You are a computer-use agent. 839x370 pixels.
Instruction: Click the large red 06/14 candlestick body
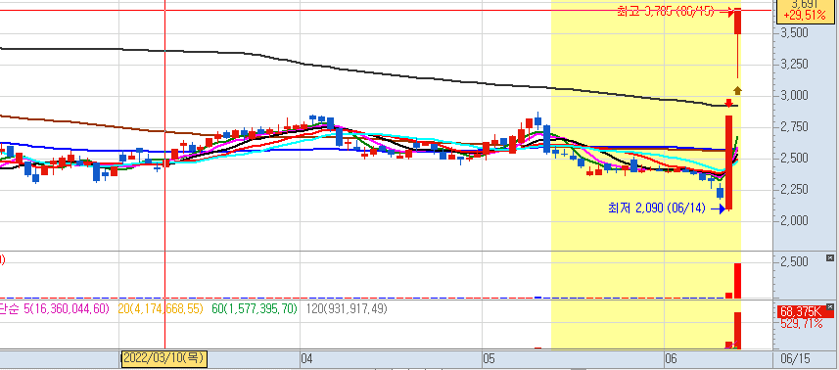pos(728,162)
